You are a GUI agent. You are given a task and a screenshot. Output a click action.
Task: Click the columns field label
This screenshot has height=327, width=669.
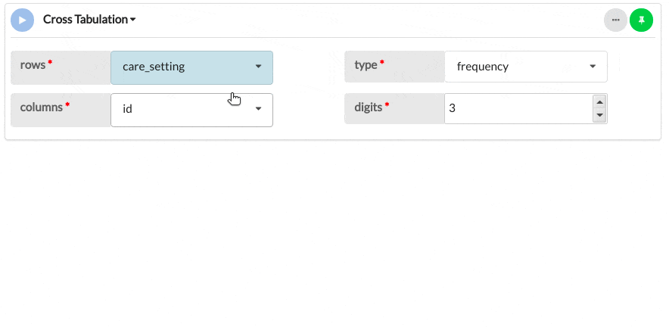pos(41,107)
